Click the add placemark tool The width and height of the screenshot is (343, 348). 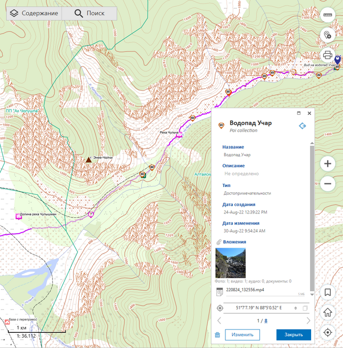pos(328,34)
